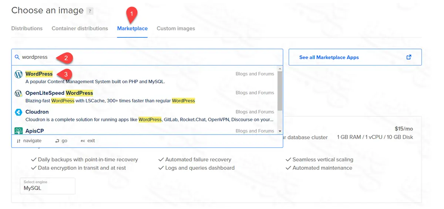Click scroll down arrow in results list
Screen dimensions: 444x209
point(280,131)
